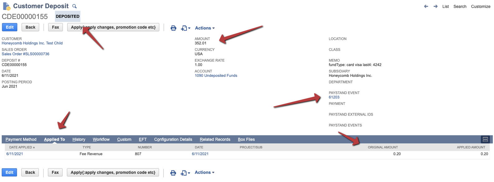
Task: Open the top Actions dropdown
Action: point(205,28)
